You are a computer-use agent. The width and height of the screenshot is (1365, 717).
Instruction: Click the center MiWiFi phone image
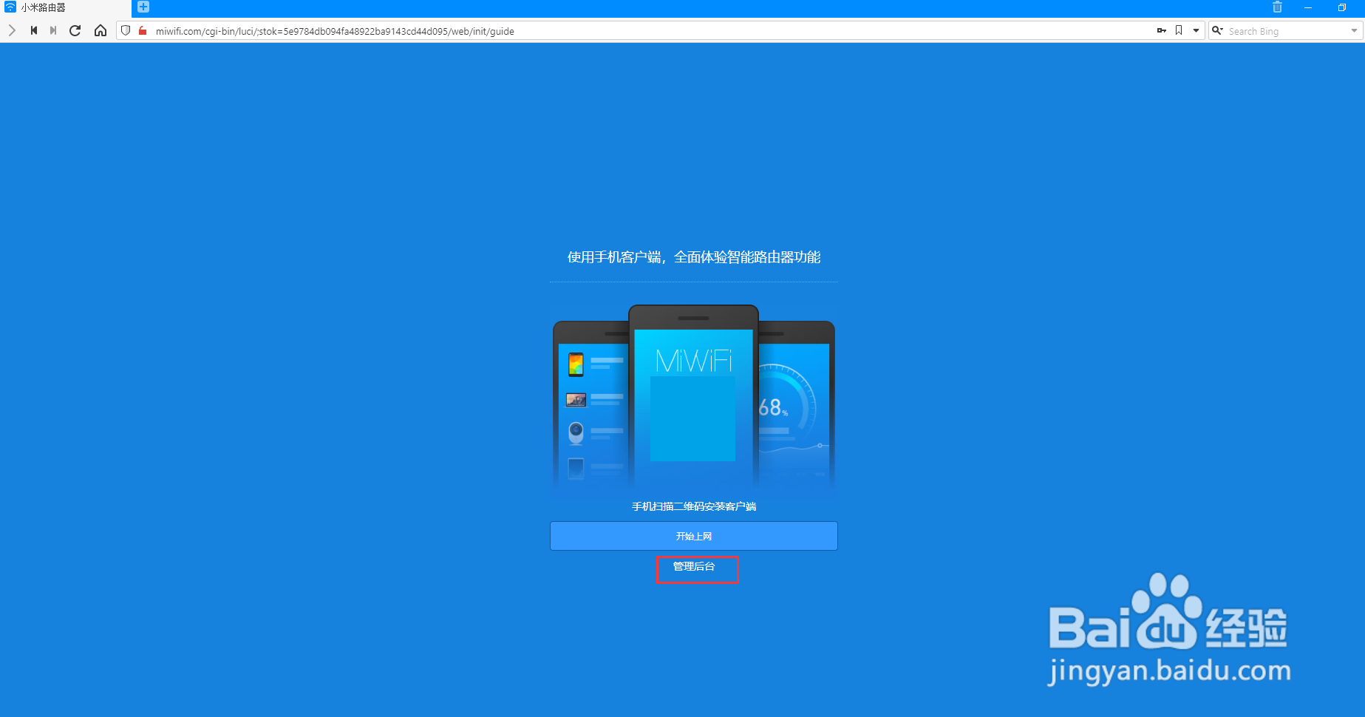point(693,395)
